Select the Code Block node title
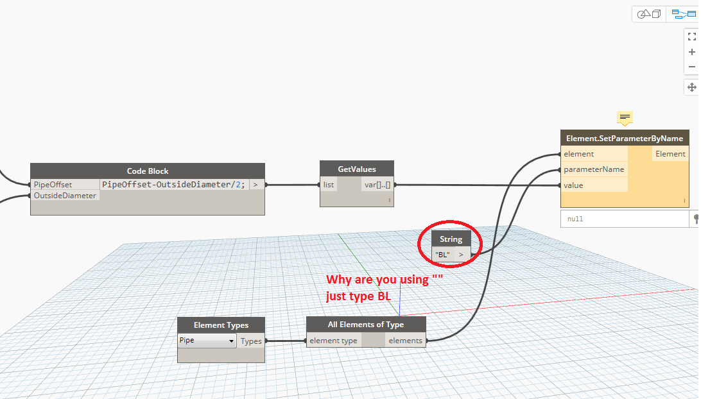Screen dimensions: 701x399 pyautogui.click(x=148, y=171)
